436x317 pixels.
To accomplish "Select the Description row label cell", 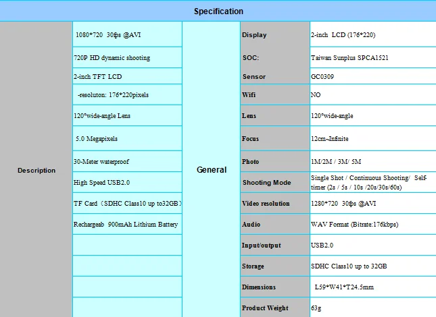I will 36,170.
